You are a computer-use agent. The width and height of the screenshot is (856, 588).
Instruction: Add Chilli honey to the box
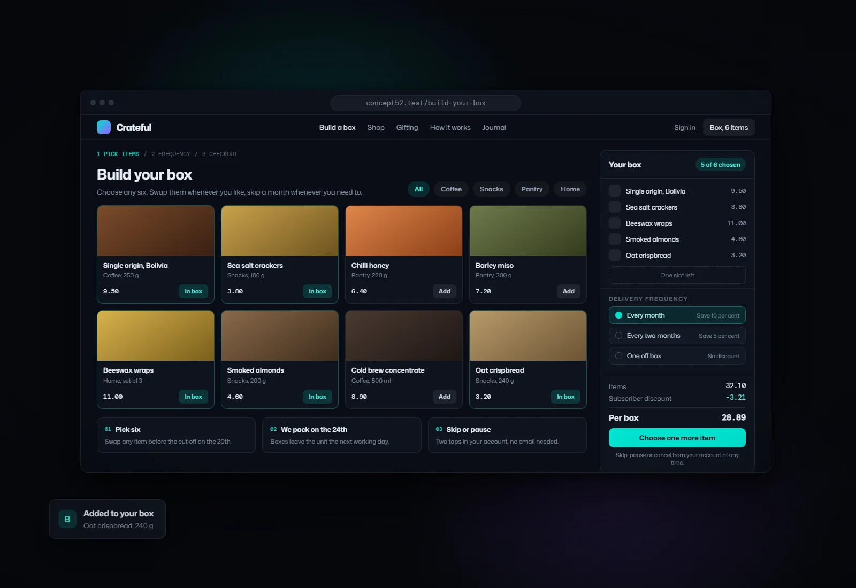444,291
